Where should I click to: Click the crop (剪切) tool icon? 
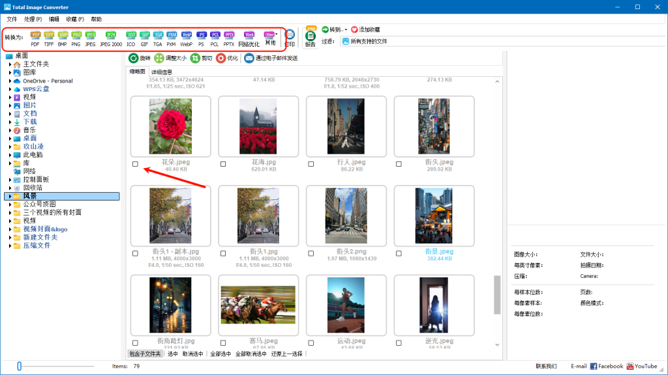tap(195, 58)
